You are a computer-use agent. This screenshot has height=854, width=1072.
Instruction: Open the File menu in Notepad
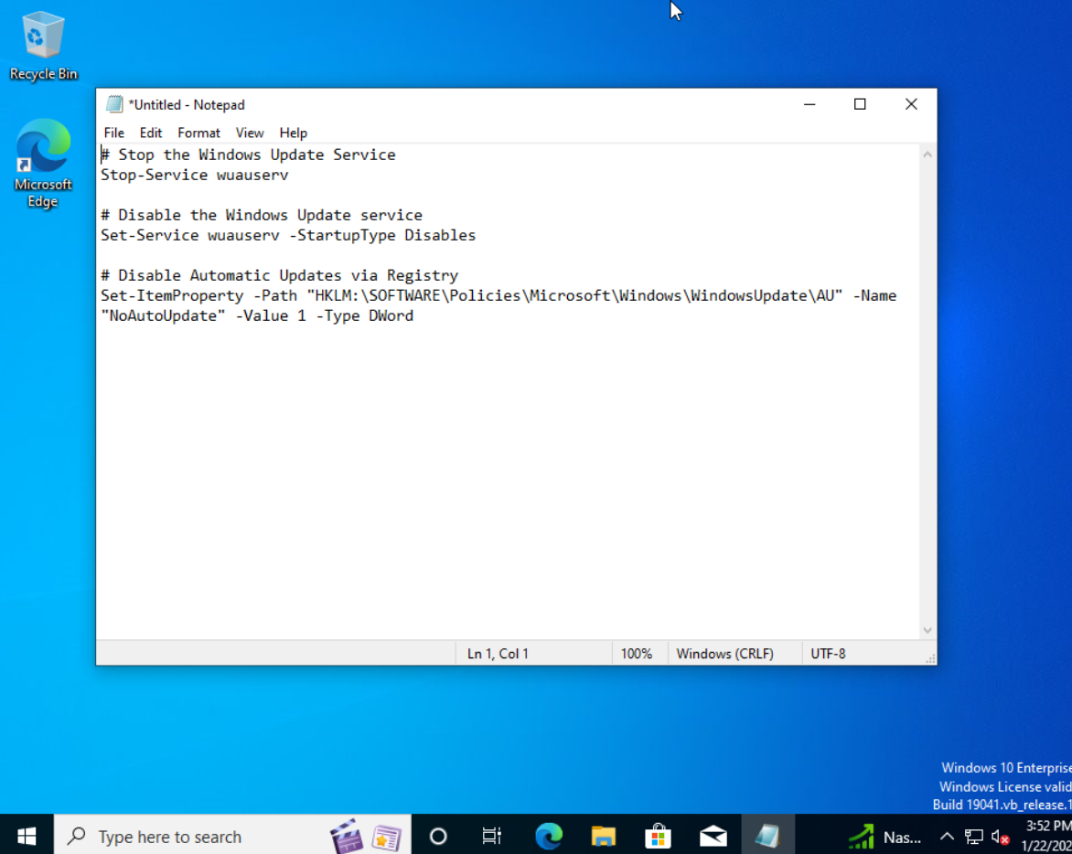pos(113,133)
